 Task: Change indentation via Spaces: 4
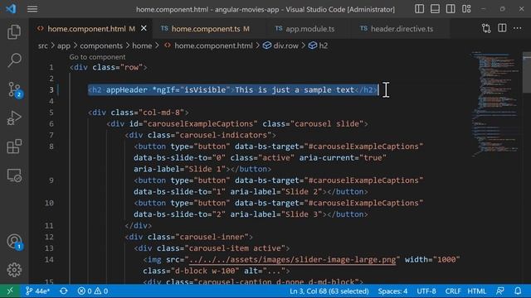[x=392, y=291]
